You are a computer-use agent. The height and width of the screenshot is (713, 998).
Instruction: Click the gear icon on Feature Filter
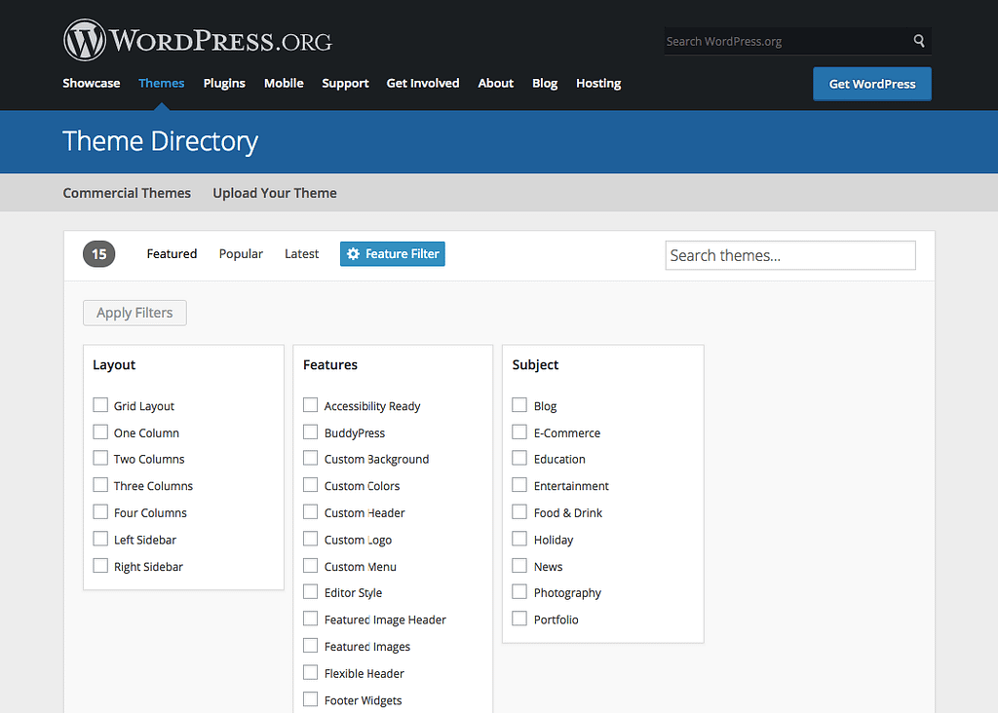click(x=353, y=254)
